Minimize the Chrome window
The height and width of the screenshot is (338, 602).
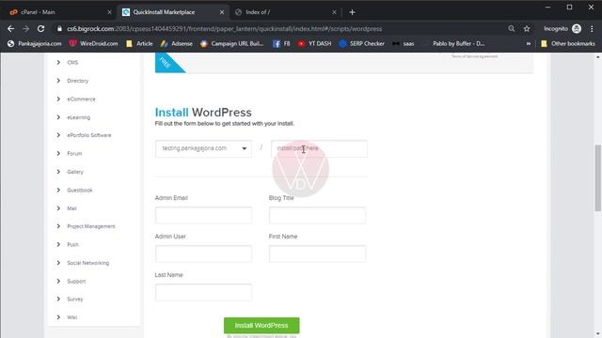(547, 8)
